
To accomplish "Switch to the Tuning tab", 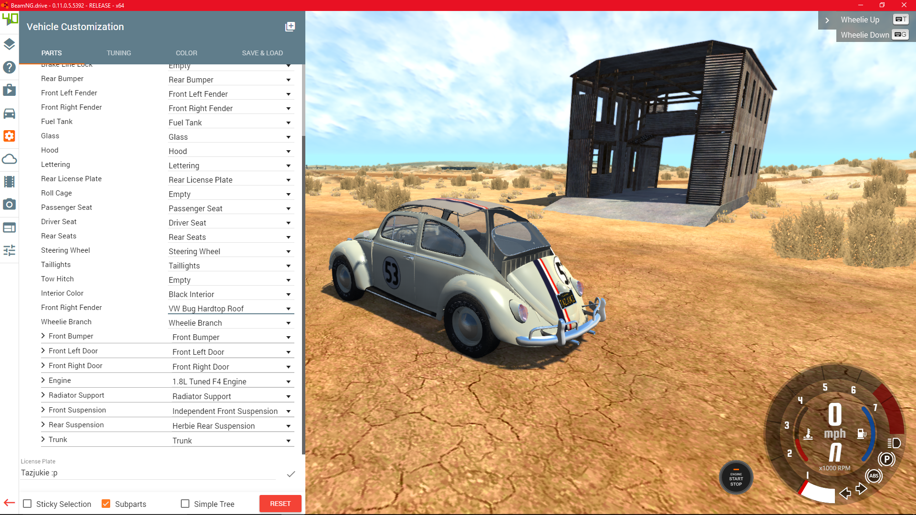I will click(x=119, y=53).
